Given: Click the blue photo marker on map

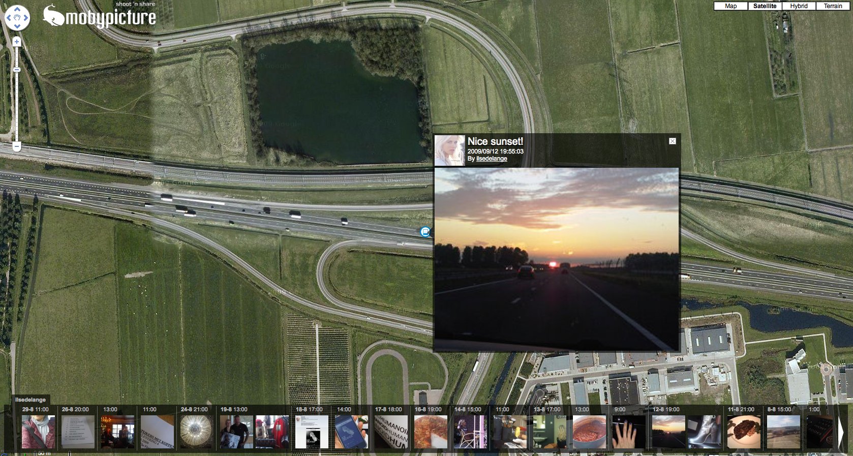Looking at the screenshot, I should 425,232.
